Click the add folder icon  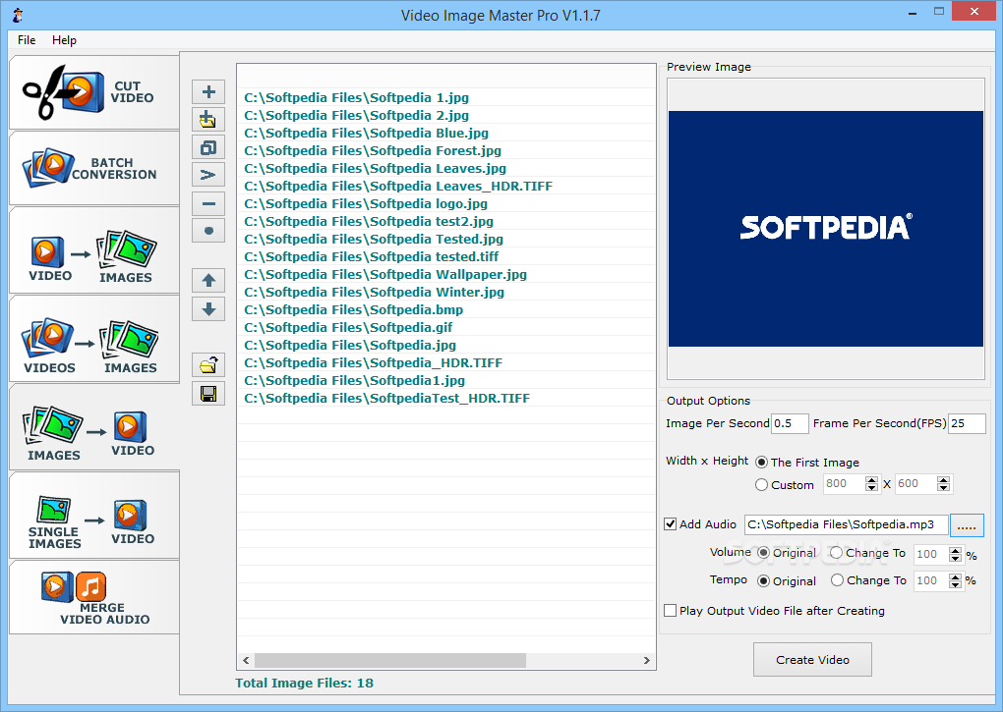[208, 120]
